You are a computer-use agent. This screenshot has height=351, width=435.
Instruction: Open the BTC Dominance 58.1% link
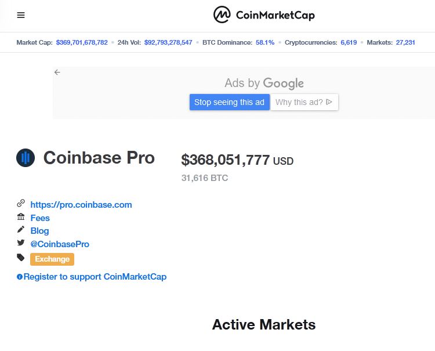[265, 43]
